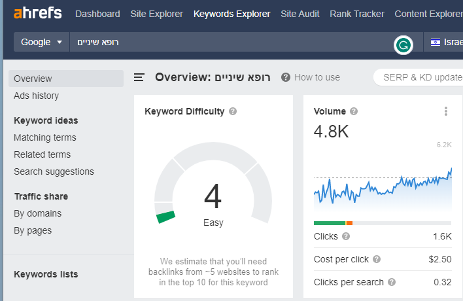Click the Keywords lists heading
Viewport: 463px width, 301px height.
(x=46, y=274)
